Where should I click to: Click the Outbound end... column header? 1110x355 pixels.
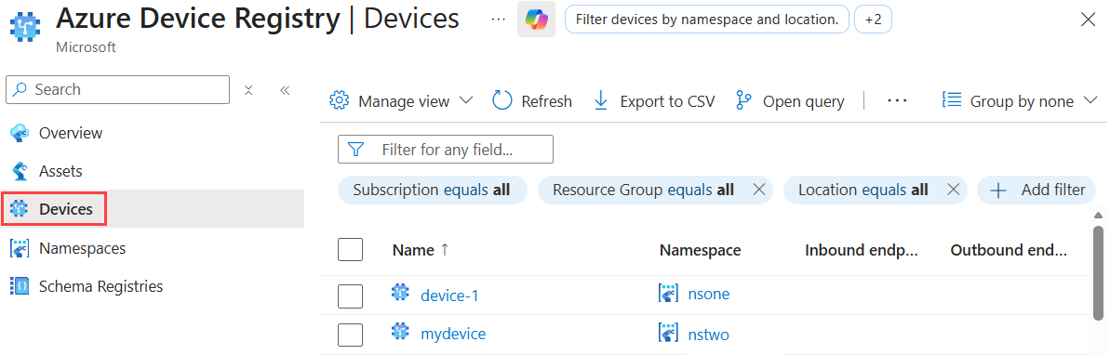[x=1009, y=250]
